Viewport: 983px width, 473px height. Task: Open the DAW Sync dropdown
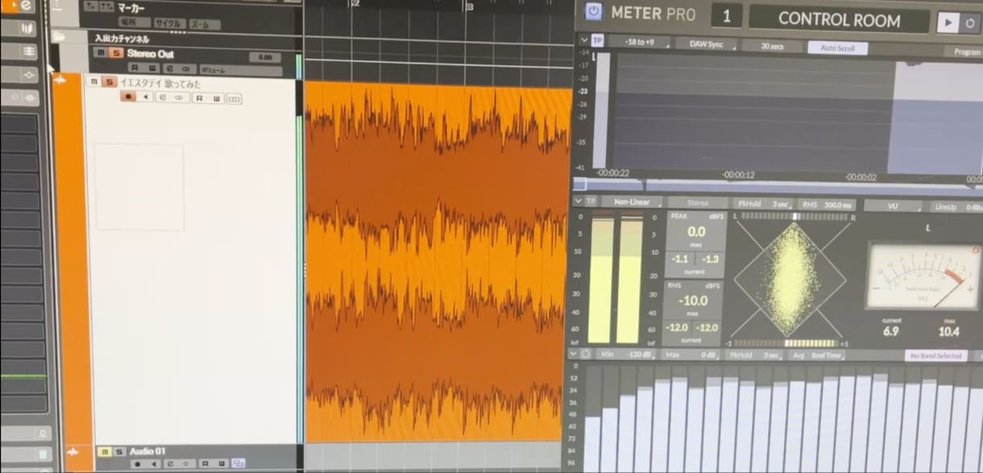(x=706, y=44)
